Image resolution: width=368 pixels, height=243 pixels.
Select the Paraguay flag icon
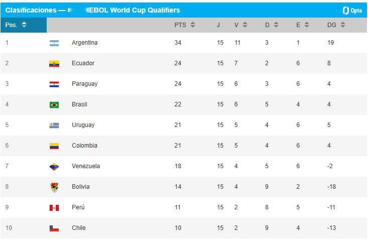coord(54,84)
